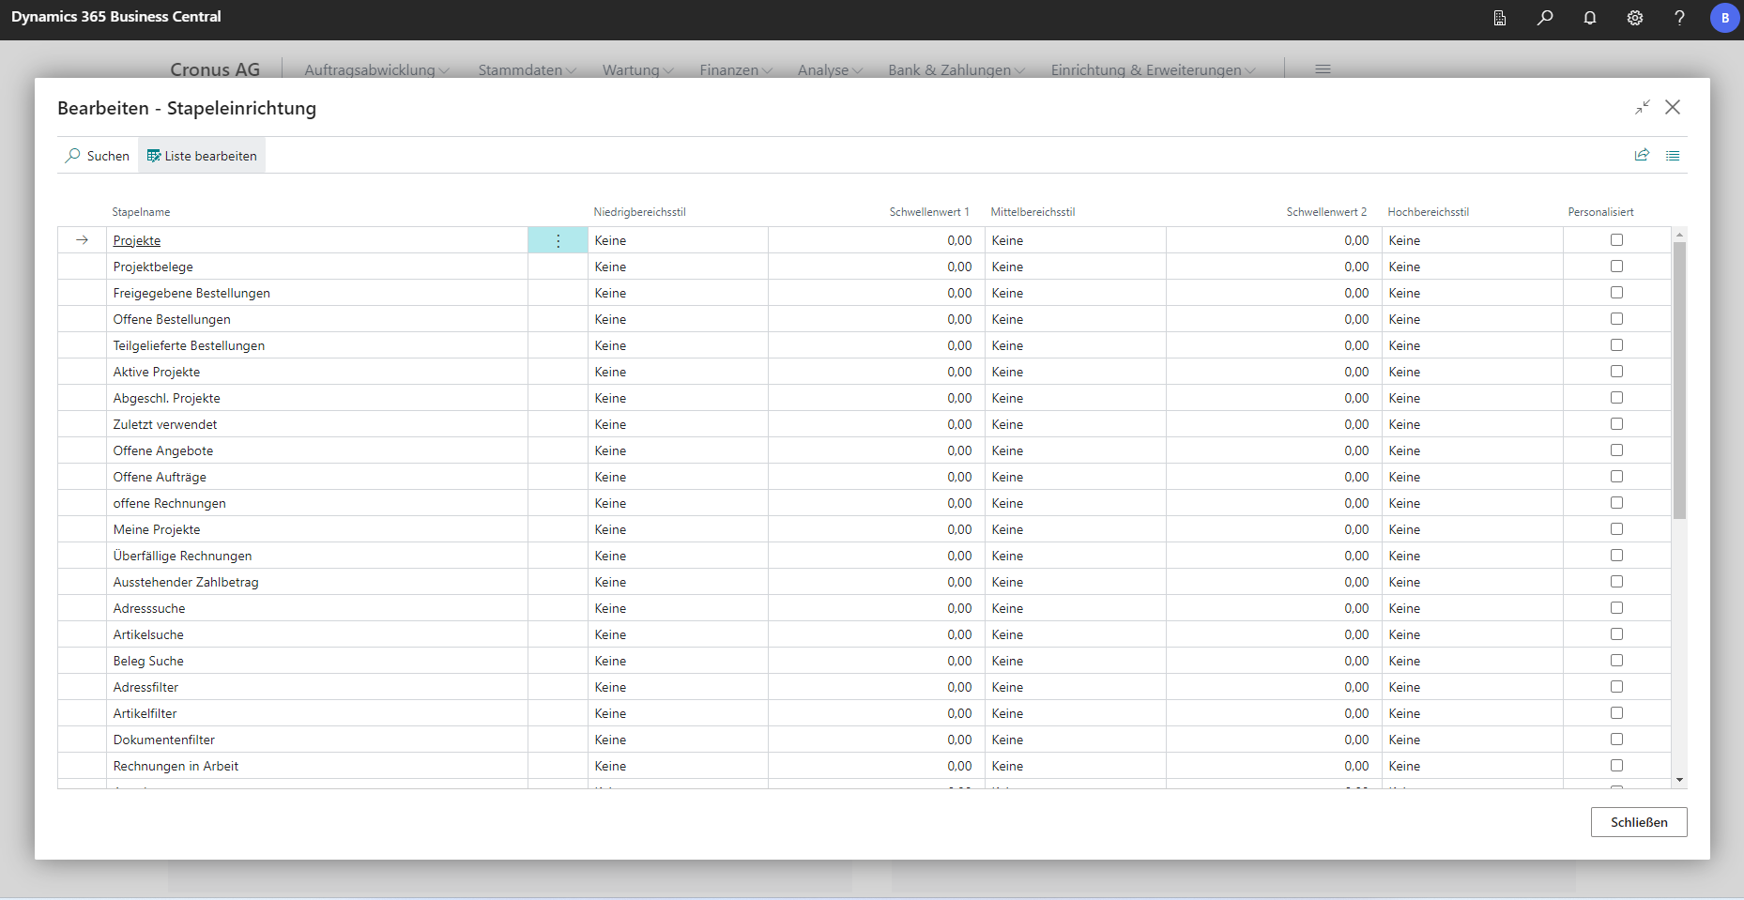Click the scroll down arrow of list
Viewport: 1744px width, 900px height.
click(x=1679, y=780)
